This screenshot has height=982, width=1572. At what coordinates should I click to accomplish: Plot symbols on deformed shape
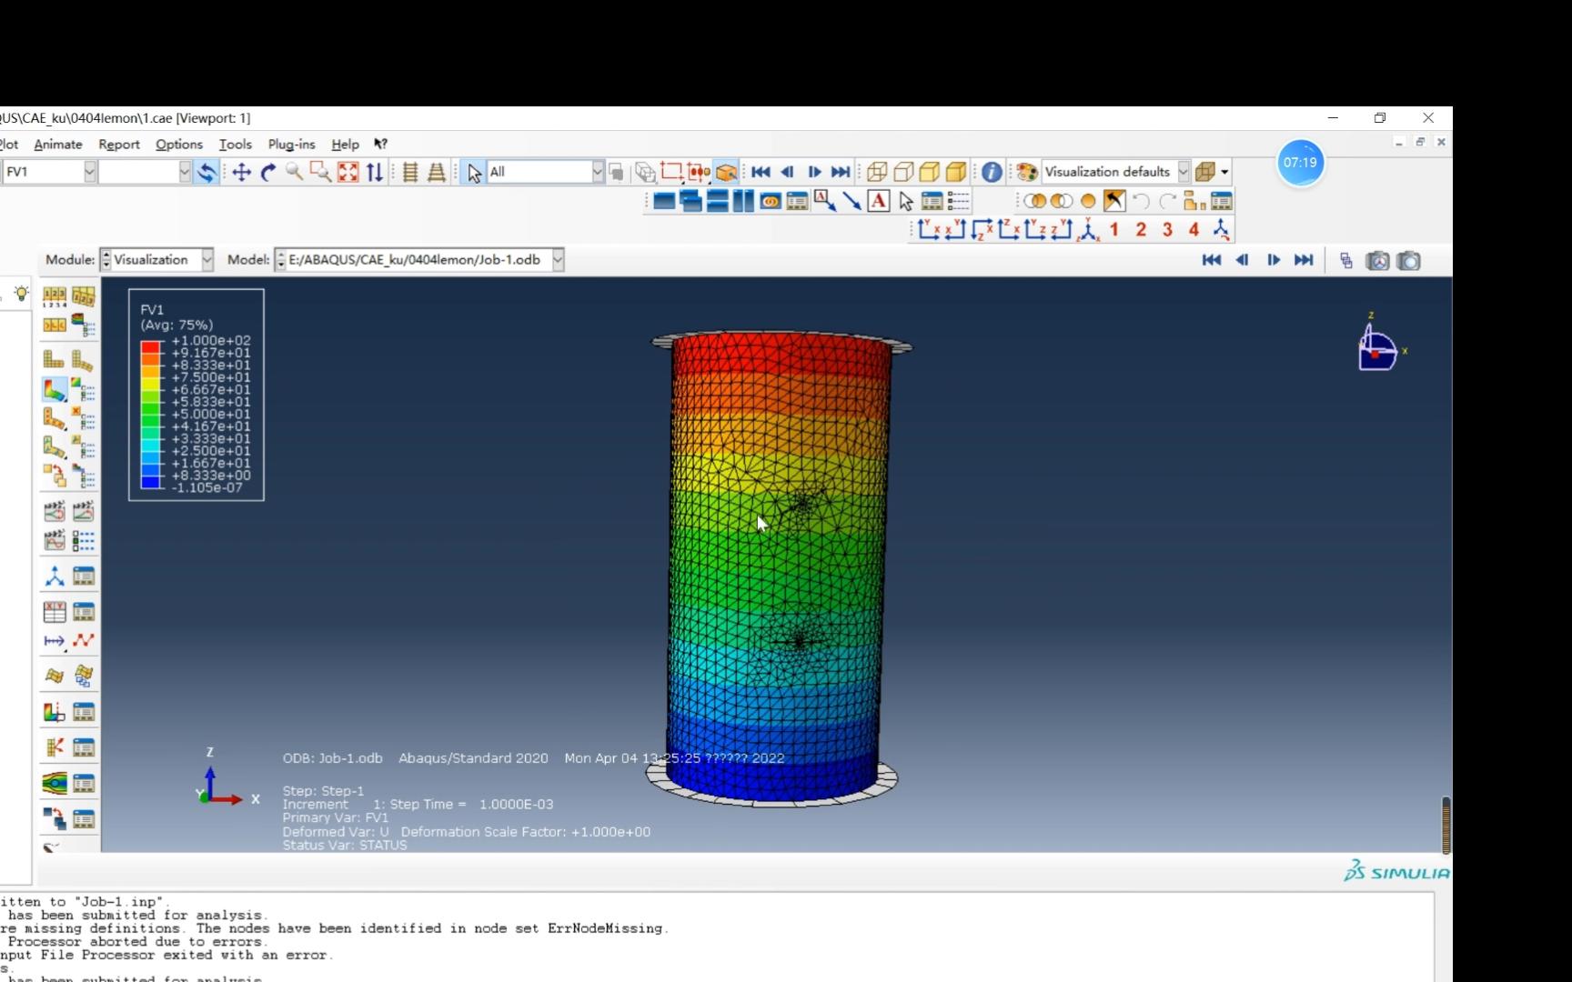pyautogui.click(x=55, y=419)
